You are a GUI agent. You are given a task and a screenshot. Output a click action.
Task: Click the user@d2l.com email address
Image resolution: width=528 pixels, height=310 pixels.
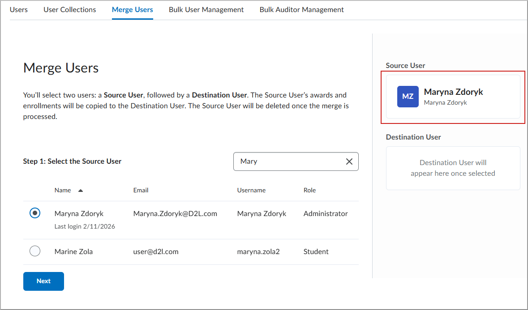[156, 251]
